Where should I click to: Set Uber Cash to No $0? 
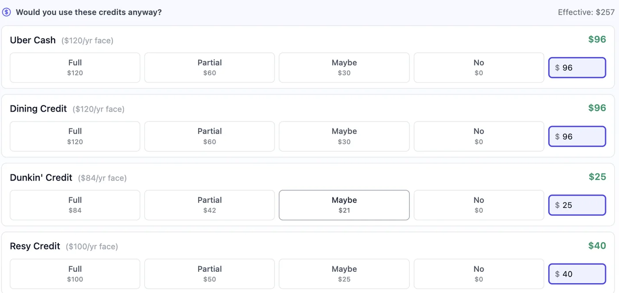coord(479,68)
